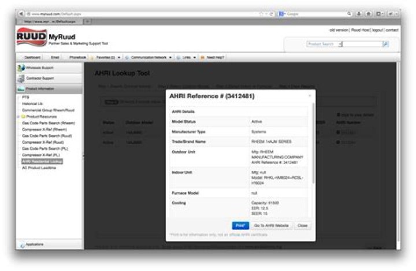
Task: Select Compressor X-Ref (Ruud)
Action: pyautogui.click(x=43, y=142)
